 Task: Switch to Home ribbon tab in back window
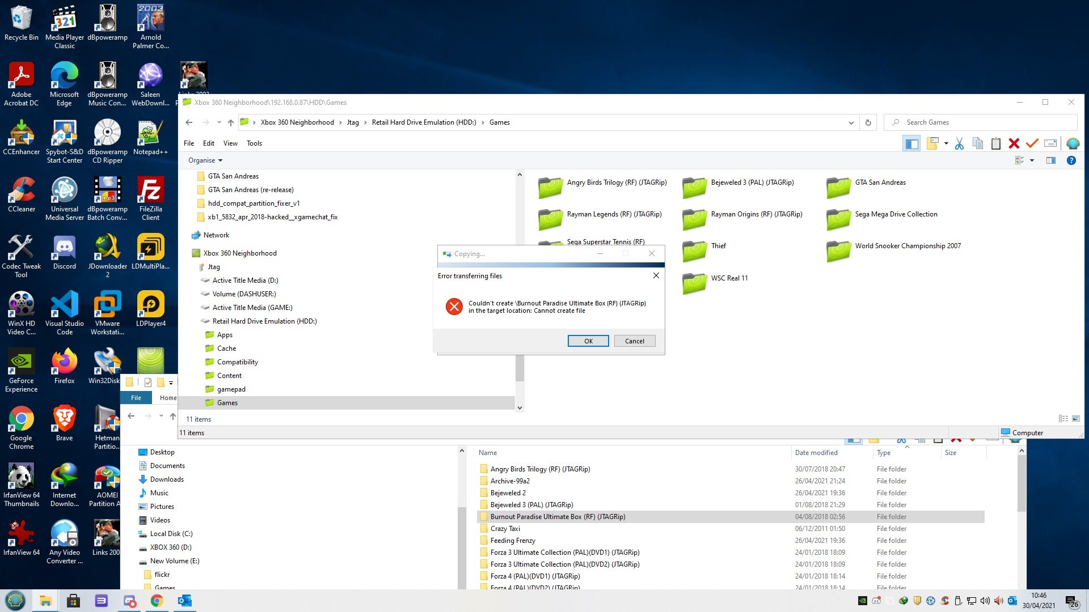[x=168, y=398]
